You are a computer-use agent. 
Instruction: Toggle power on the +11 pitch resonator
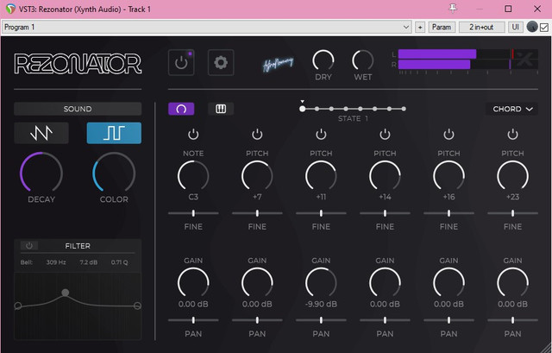click(321, 135)
